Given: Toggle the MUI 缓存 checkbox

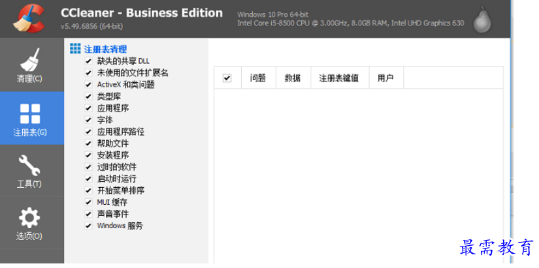Looking at the screenshot, I should 89,202.
